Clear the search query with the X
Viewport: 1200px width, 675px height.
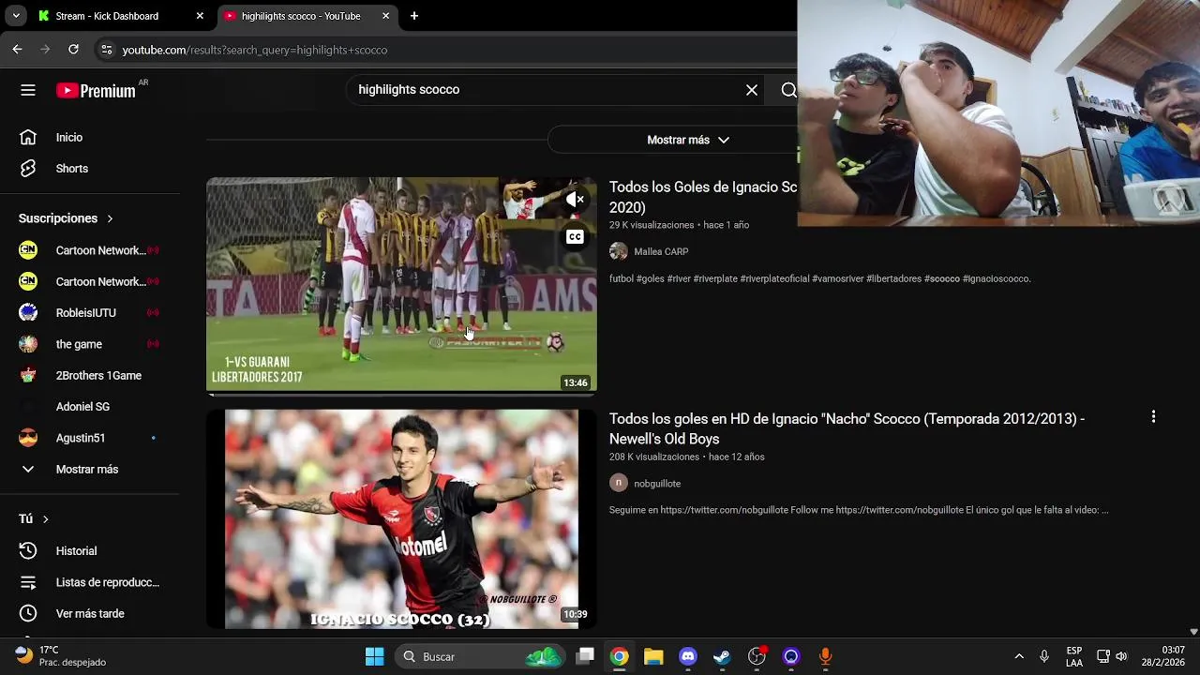click(752, 90)
